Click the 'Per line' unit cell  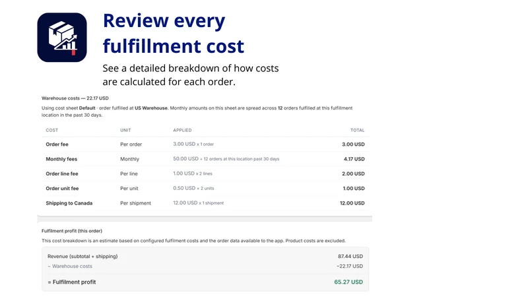point(129,174)
